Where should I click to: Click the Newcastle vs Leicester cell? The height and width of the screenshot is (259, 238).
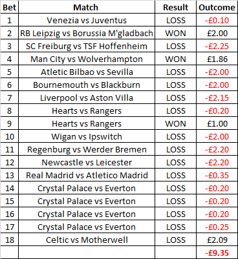tap(87, 162)
